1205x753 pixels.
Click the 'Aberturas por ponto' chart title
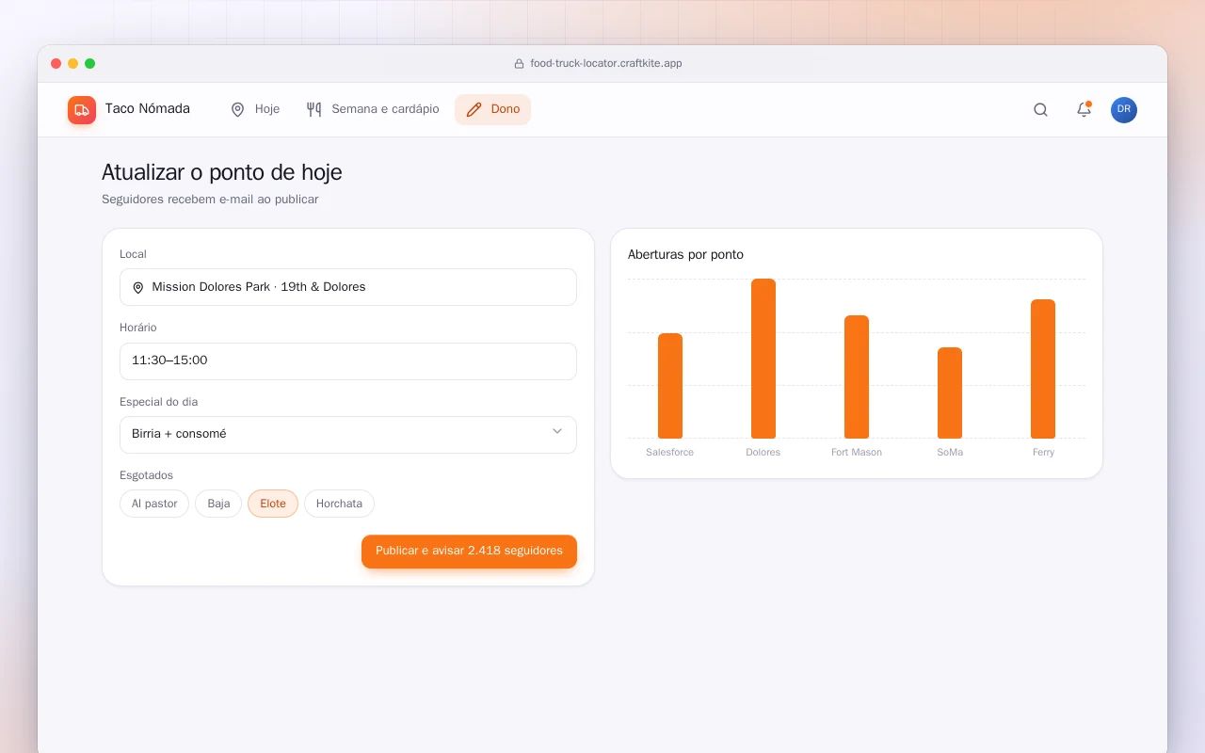click(685, 255)
